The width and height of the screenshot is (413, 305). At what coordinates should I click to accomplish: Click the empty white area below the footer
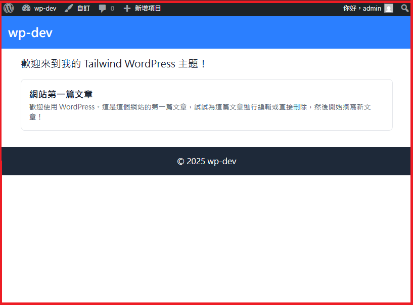206,238
